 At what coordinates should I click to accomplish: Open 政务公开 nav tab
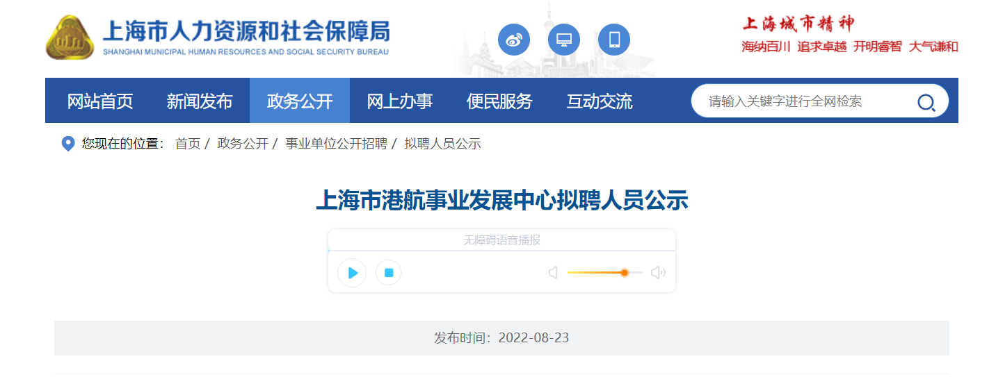(x=300, y=101)
